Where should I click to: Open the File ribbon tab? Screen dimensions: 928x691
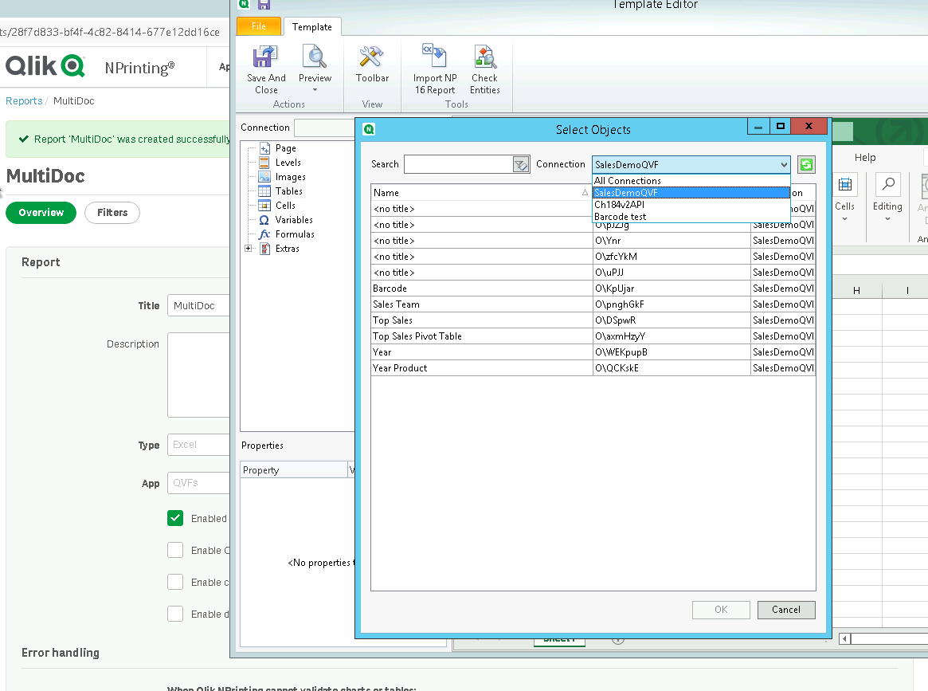pos(259,26)
